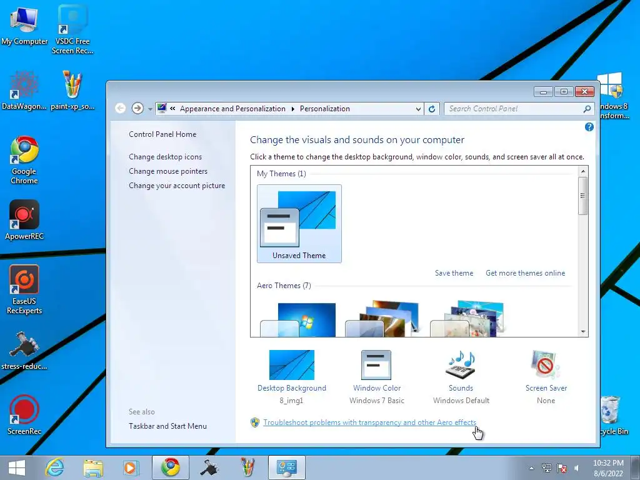Launch EaseUS RecExperts shortcut
The width and height of the screenshot is (640, 480).
24,290
